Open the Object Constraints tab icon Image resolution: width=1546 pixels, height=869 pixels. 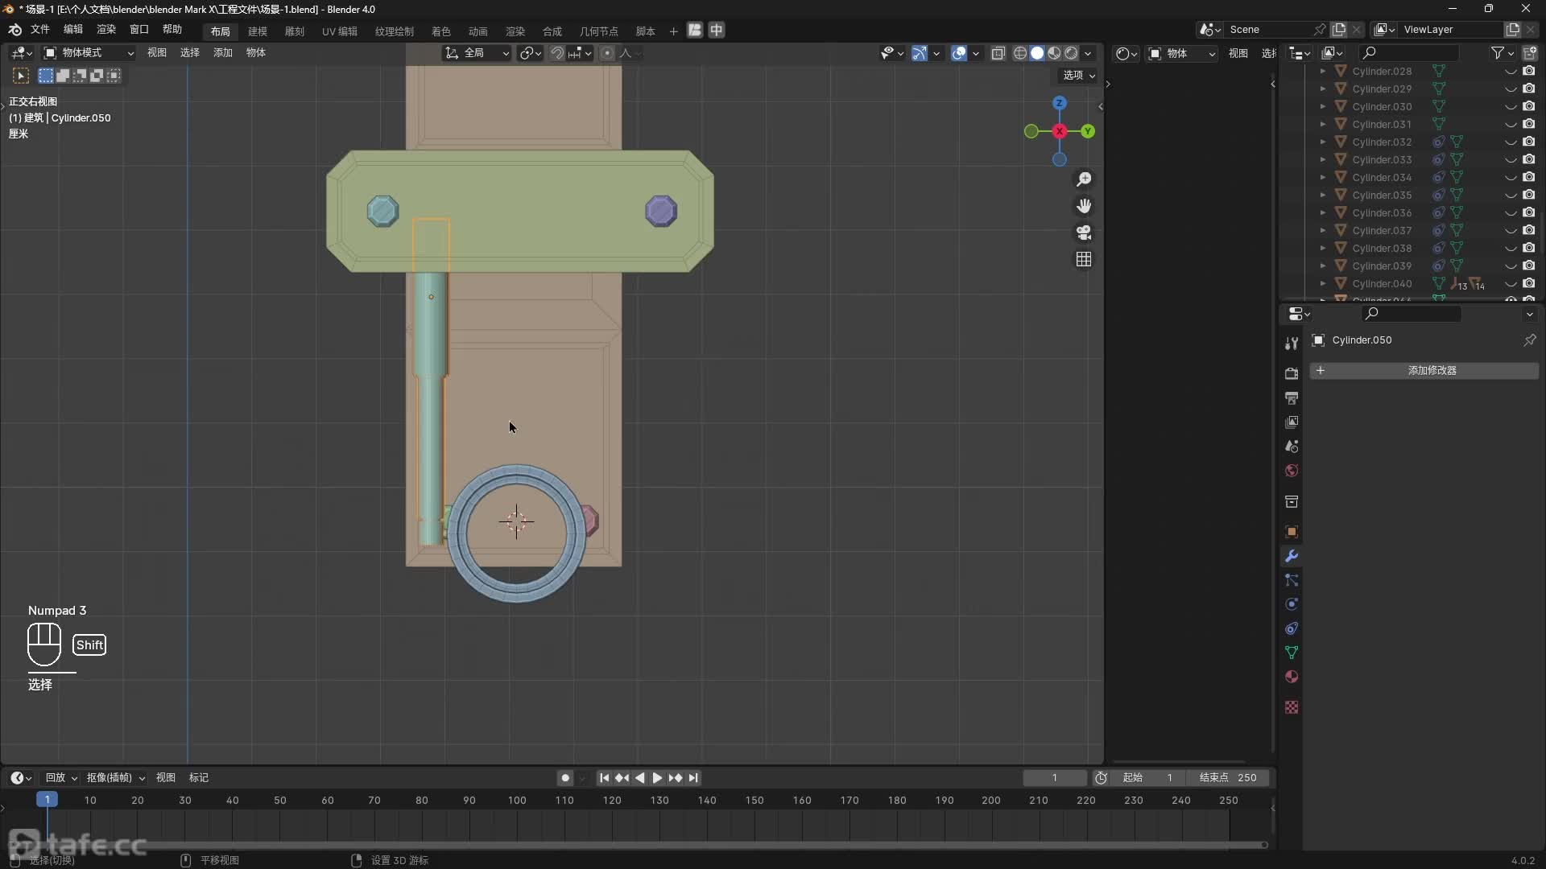[1292, 628]
